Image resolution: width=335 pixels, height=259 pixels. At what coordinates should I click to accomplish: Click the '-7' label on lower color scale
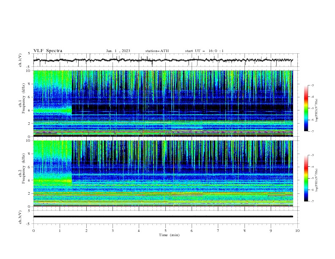pyautogui.click(x=312, y=201)
